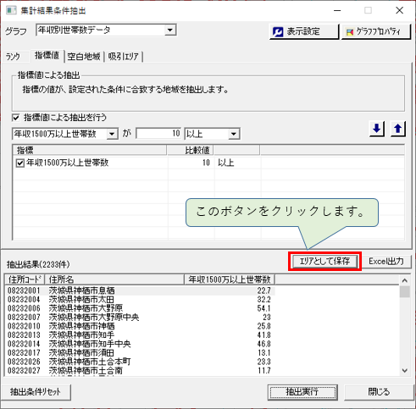The height and width of the screenshot is (409, 416).
Task: Toggle 指標値による抽出を行う checkbox
Action: [16, 118]
